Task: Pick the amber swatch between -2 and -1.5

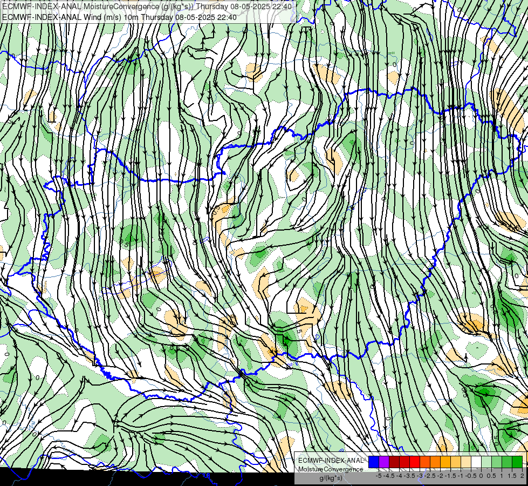Action: click(x=445, y=462)
